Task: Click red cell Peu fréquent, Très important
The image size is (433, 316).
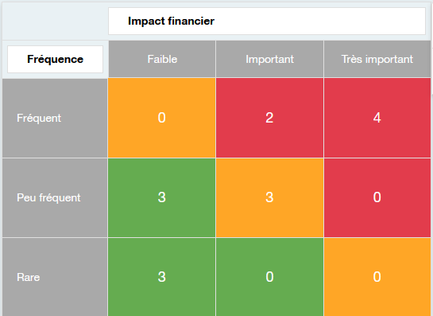Action: [377, 198]
